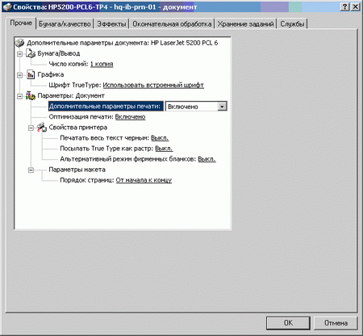This screenshot has height=336, width=363.
Task: Click the printer icon beside Дополнительные параметры документа
Action: coord(19,43)
